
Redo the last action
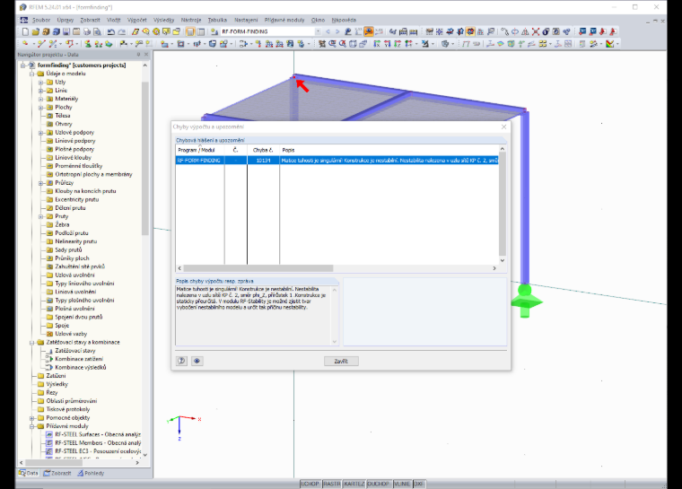122,31
